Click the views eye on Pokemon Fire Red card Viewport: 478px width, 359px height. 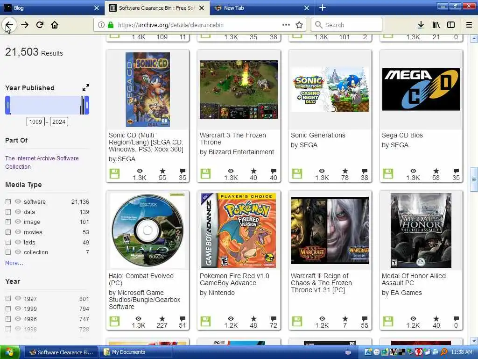(x=231, y=319)
